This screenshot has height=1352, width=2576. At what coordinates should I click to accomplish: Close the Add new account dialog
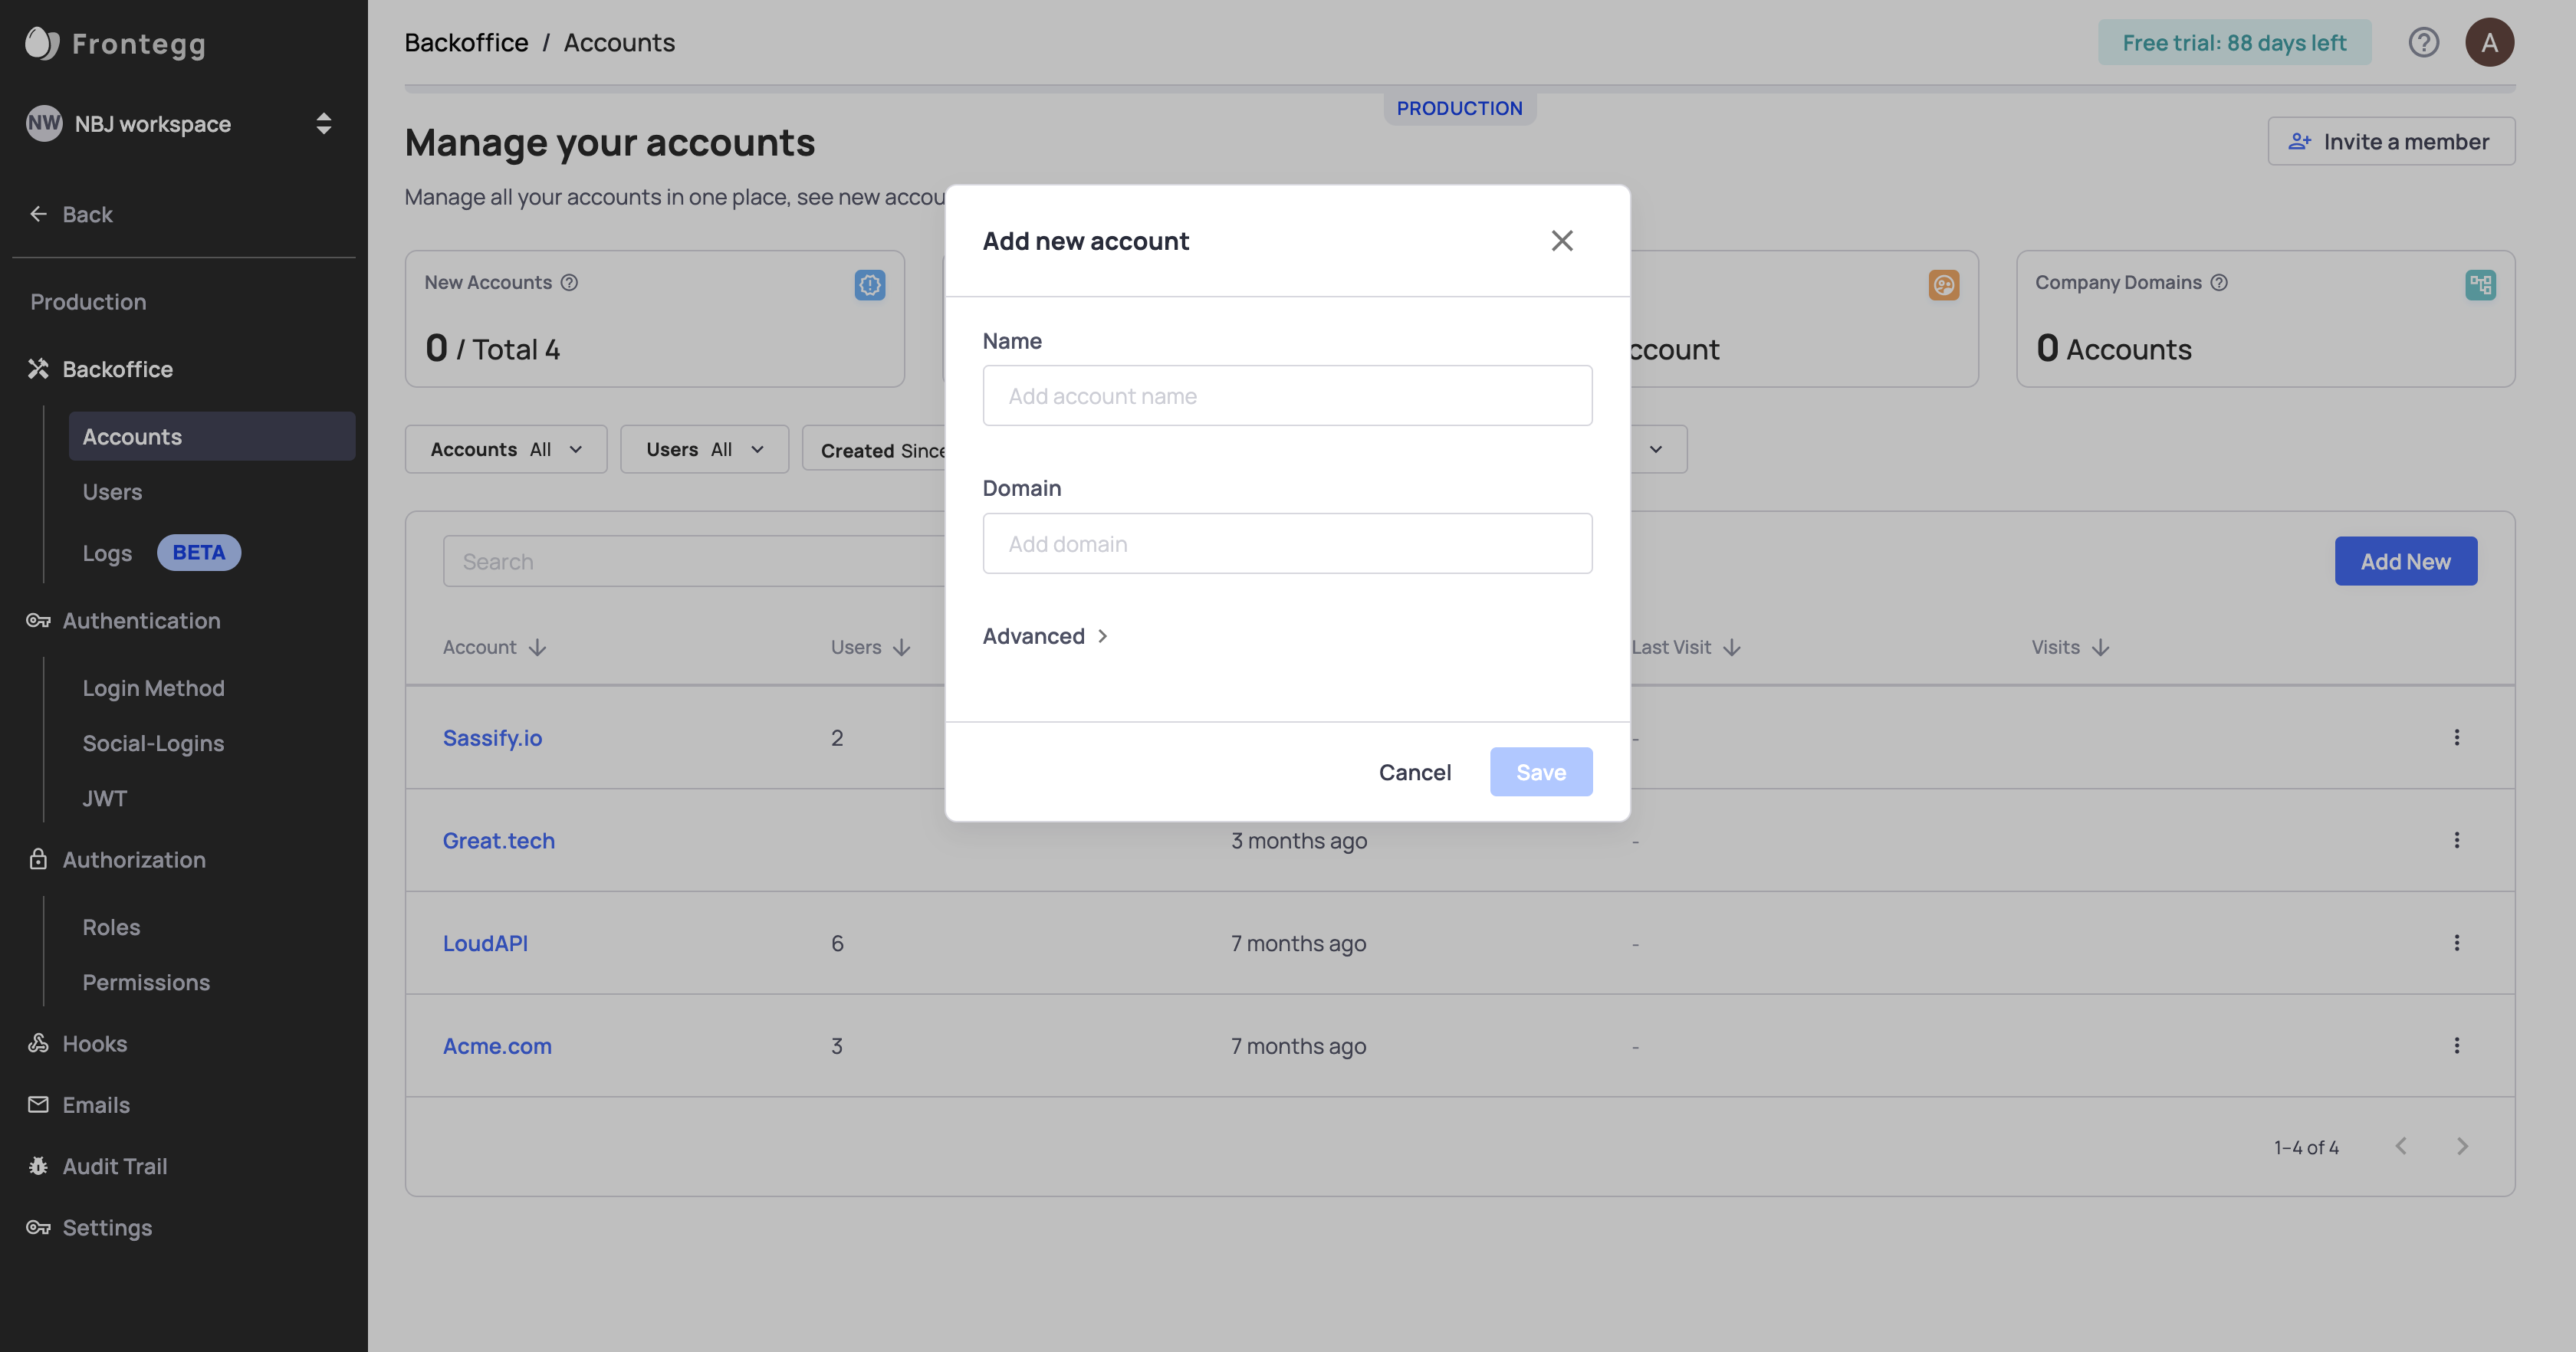coord(1562,241)
